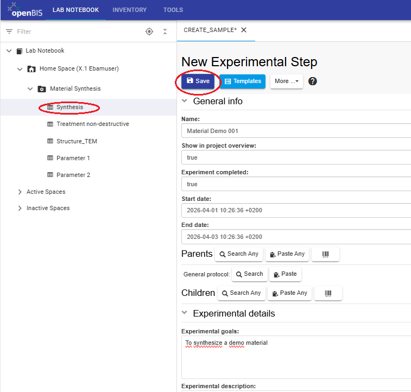Open the Parameter 1 entry
Image resolution: width=411 pixels, height=392 pixels.
(x=73, y=158)
